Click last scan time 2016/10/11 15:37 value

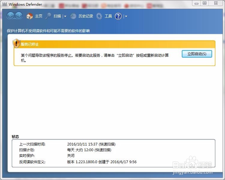click(91, 144)
